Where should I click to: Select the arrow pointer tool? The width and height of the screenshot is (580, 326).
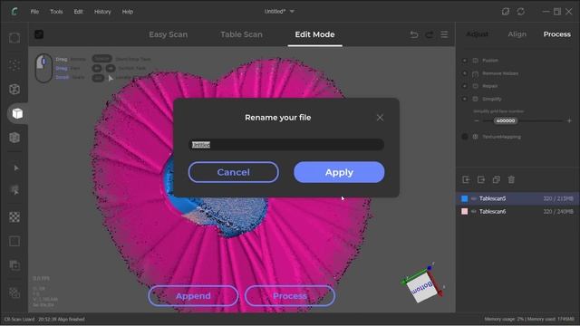(x=16, y=168)
